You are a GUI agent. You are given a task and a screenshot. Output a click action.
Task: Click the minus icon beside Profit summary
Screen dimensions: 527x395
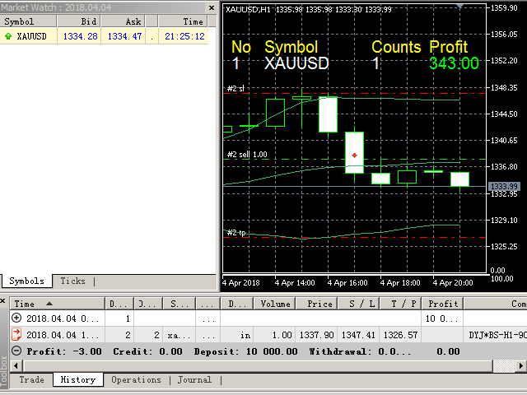click(16, 351)
